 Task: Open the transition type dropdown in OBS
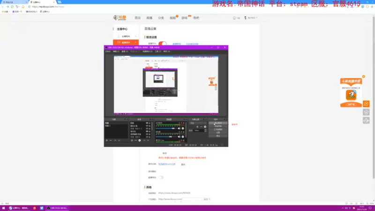(198, 123)
